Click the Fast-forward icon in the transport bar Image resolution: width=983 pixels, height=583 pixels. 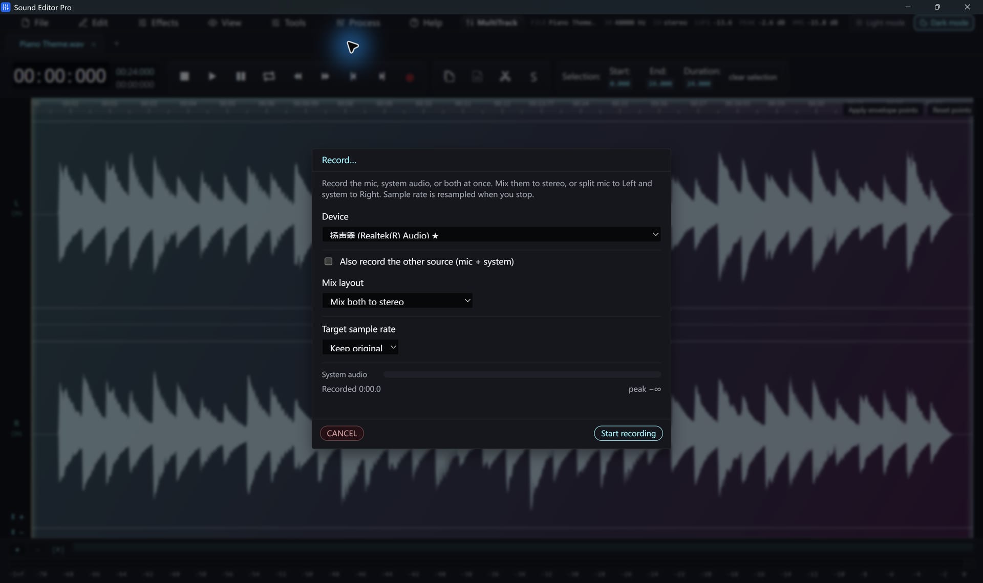[325, 76]
